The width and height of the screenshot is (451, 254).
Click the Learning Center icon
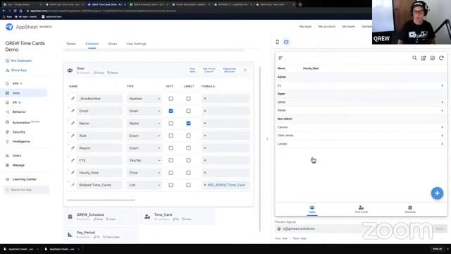7,179
